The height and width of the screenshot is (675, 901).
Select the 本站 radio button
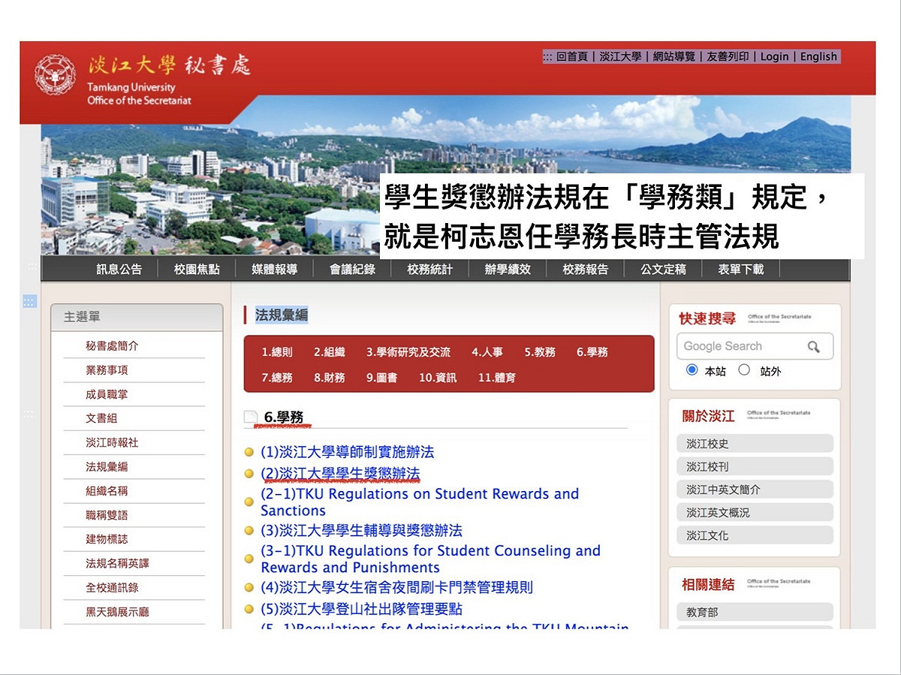(692, 370)
